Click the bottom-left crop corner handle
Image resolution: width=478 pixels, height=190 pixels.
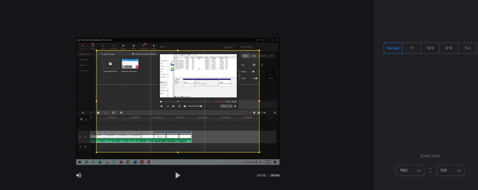[97, 152]
